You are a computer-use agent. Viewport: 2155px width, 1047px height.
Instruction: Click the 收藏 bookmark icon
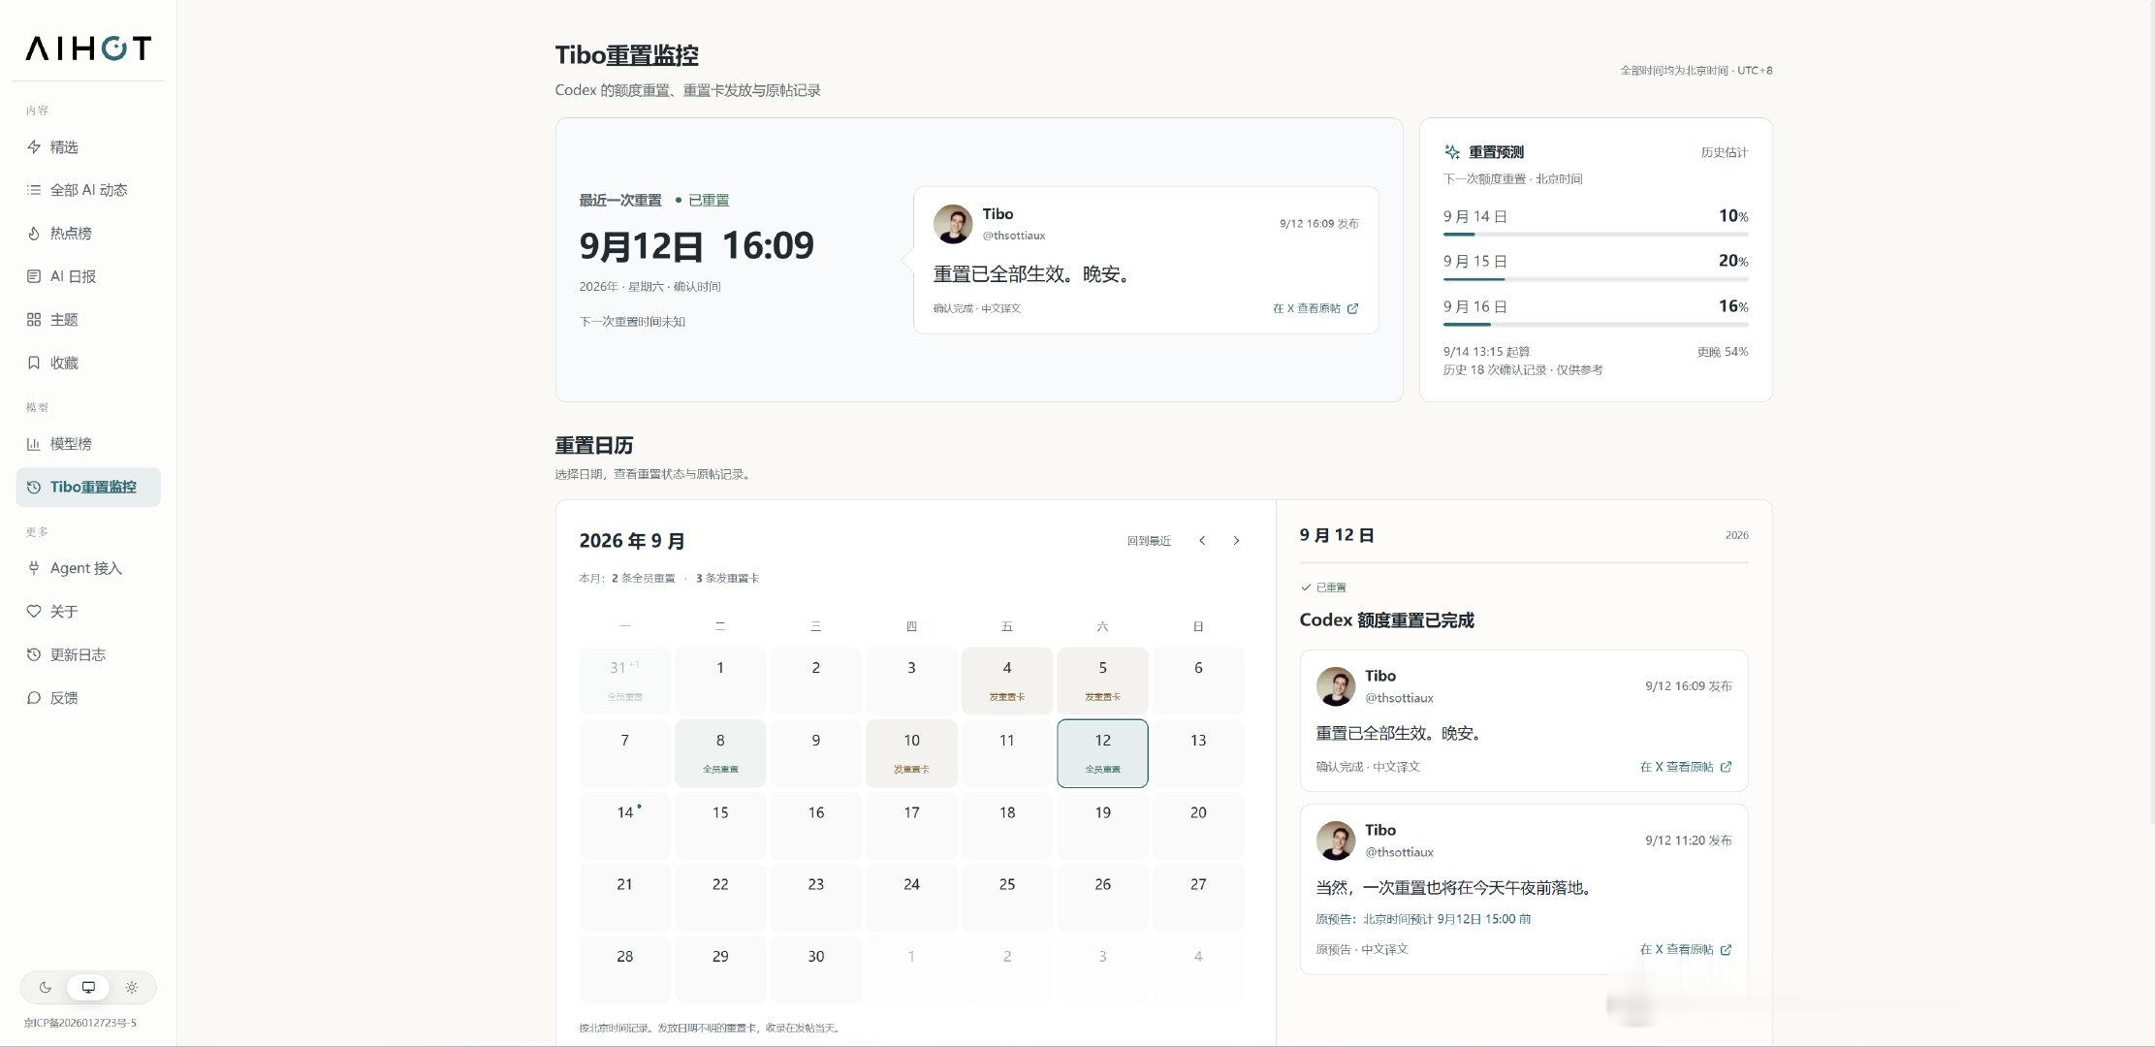34,363
